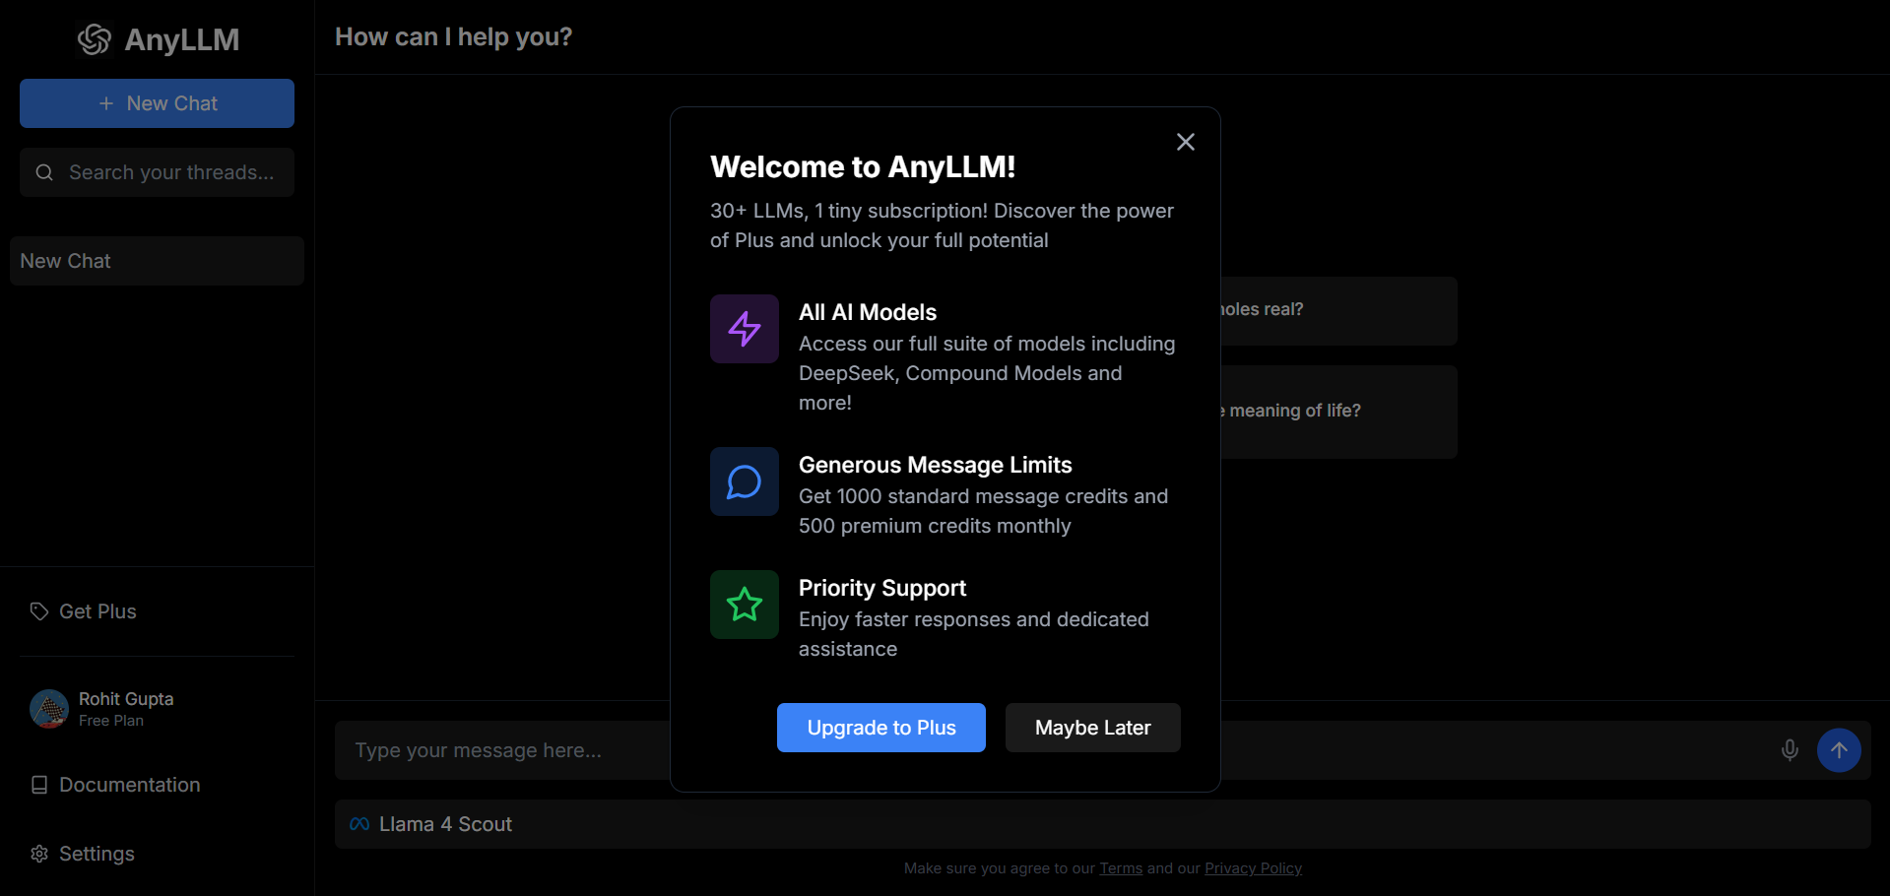The image size is (1890, 896).
Task: Click the Upgrade to Plus button
Action: pyautogui.click(x=880, y=728)
